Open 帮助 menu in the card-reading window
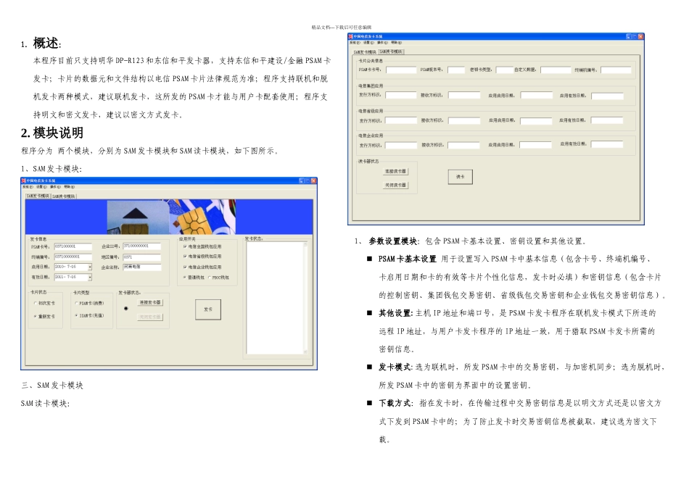Viewport: 689px width, 487px height. pos(396,43)
